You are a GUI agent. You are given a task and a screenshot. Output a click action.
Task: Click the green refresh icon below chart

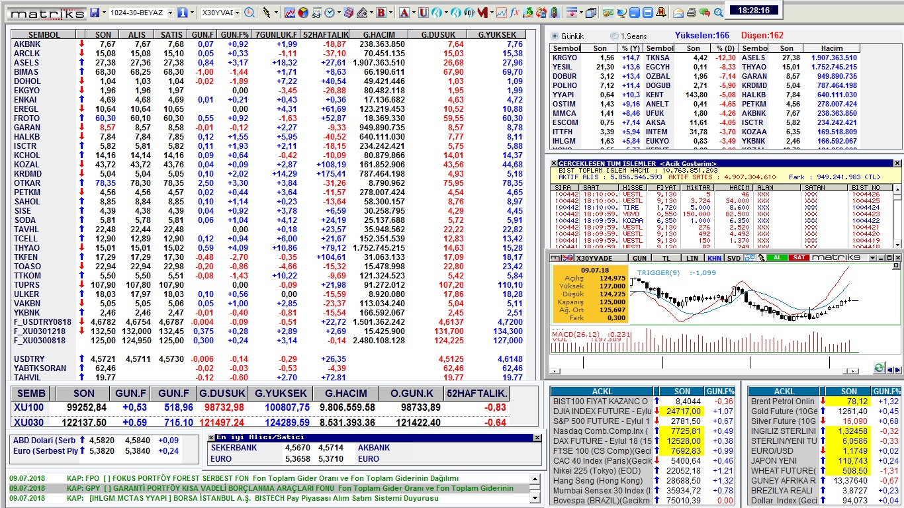pos(880,368)
